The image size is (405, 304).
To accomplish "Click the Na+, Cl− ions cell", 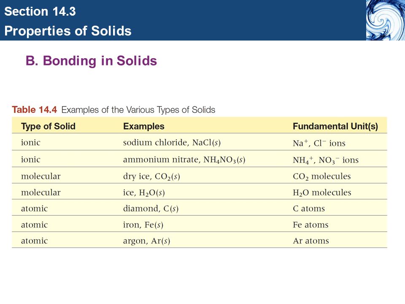I will click(x=319, y=143).
